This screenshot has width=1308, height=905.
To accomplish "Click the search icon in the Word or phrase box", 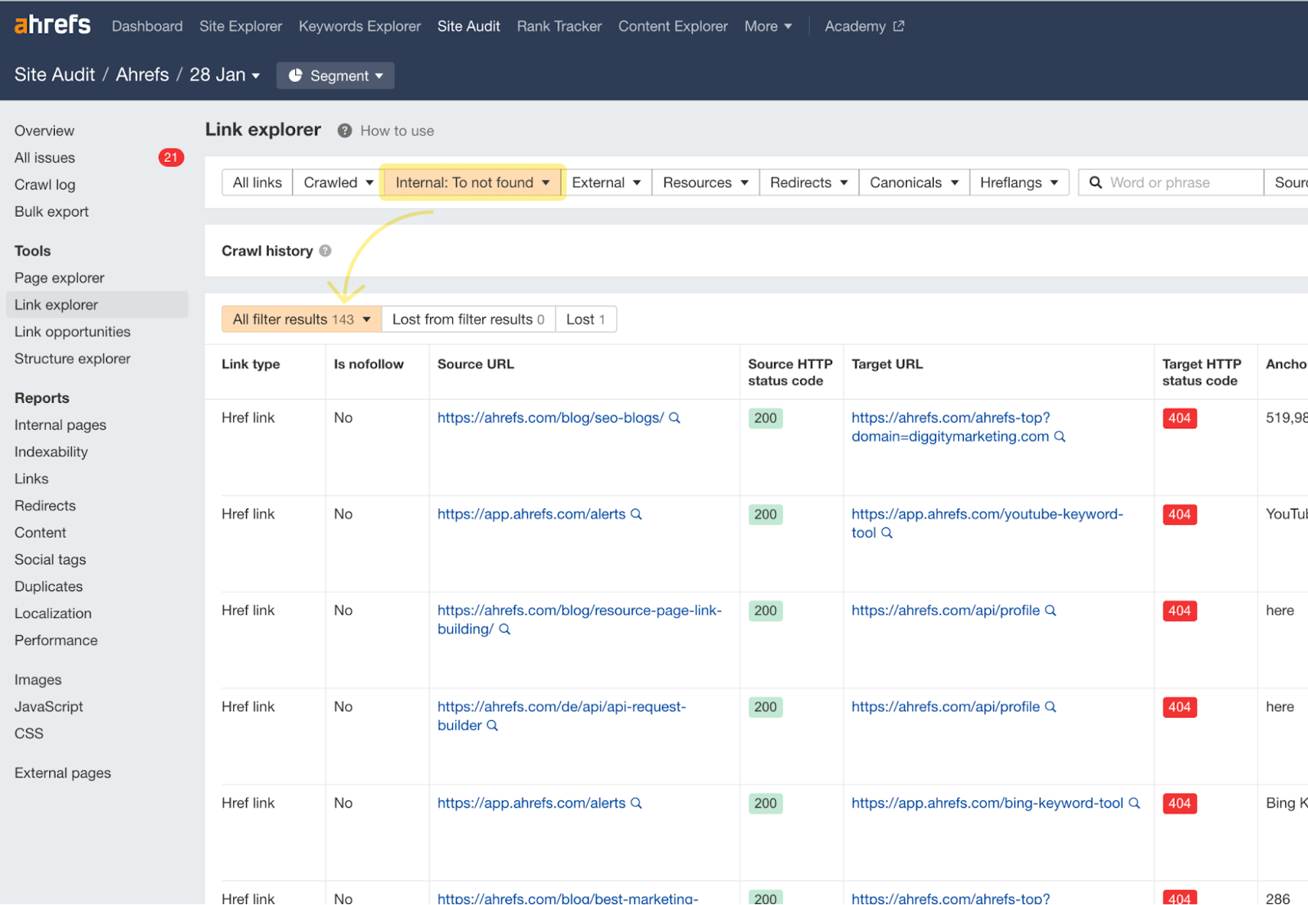I will (x=1095, y=182).
